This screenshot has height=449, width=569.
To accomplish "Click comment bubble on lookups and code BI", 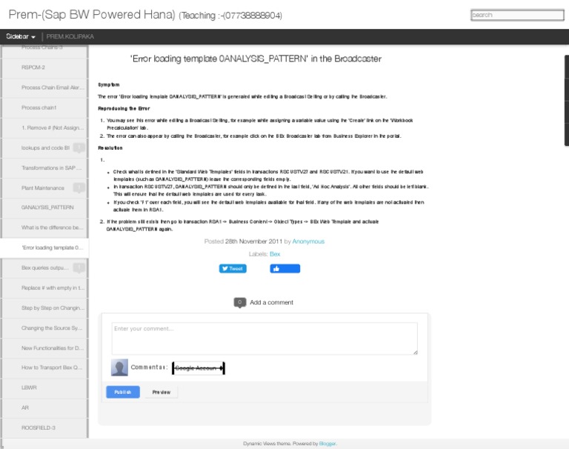I will [x=79, y=147].
